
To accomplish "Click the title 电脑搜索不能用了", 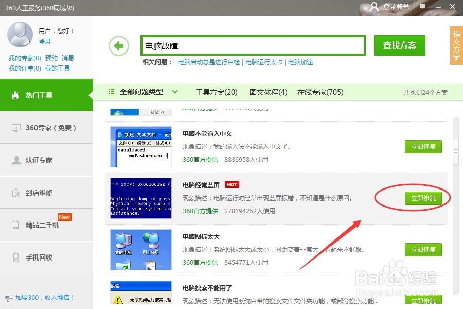I will click(207, 288).
